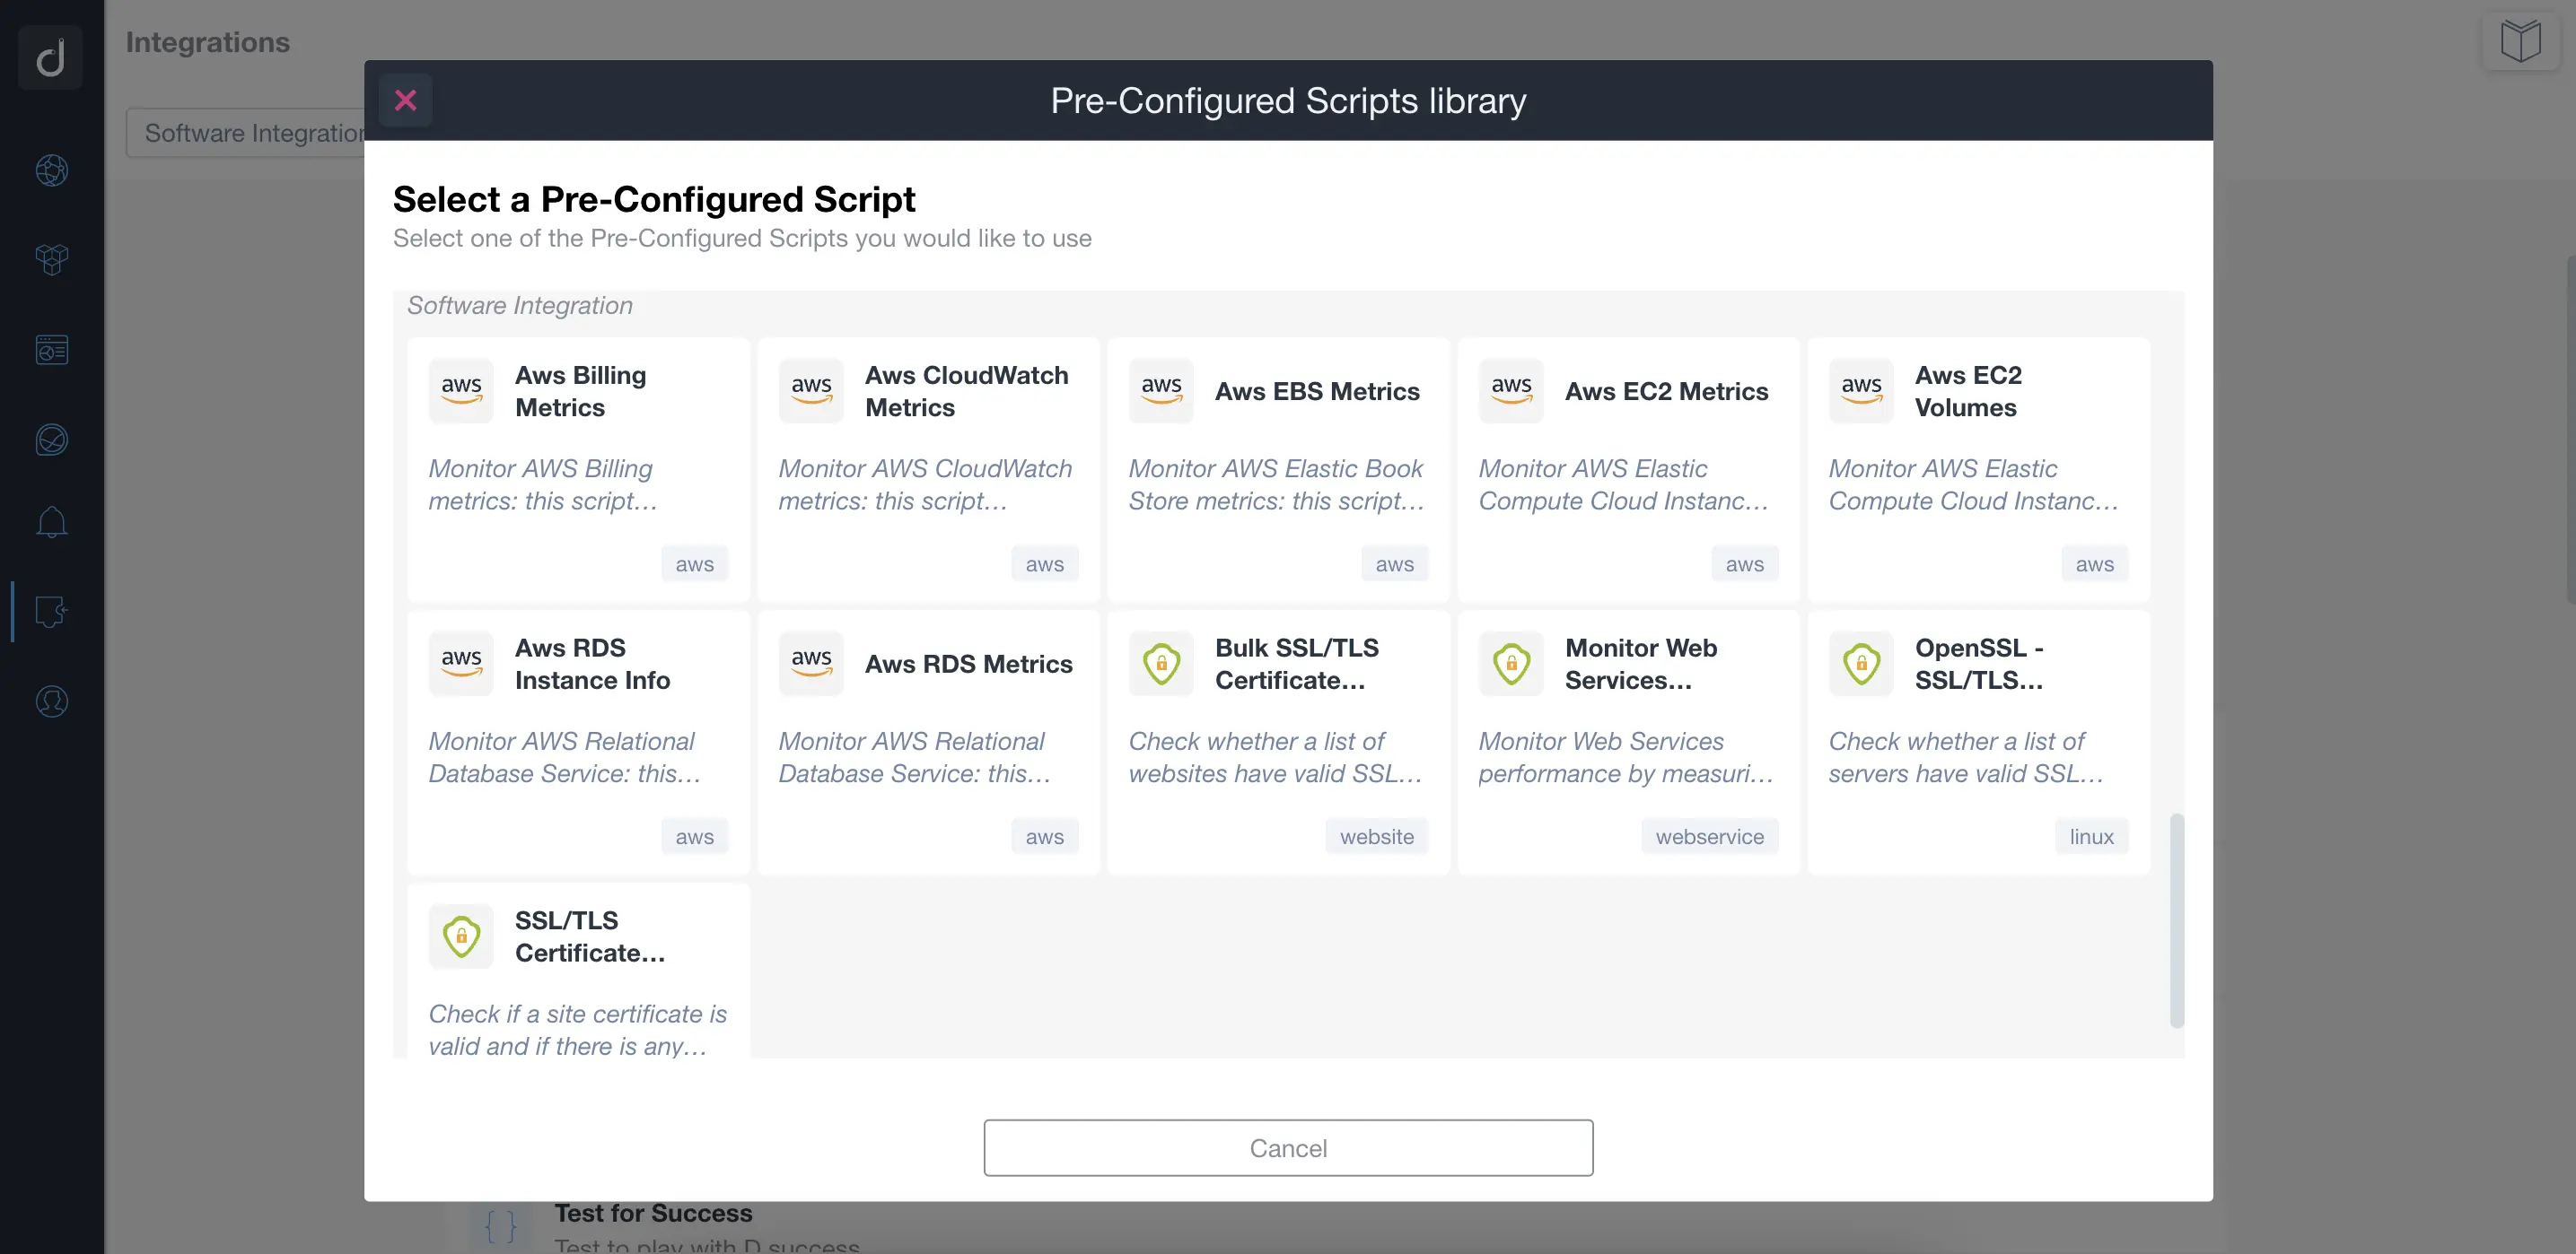The height and width of the screenshot is (1254, 2576).
Task: Open the integrations puzzle icon in sidebar
Action: [x=52, y=612]
